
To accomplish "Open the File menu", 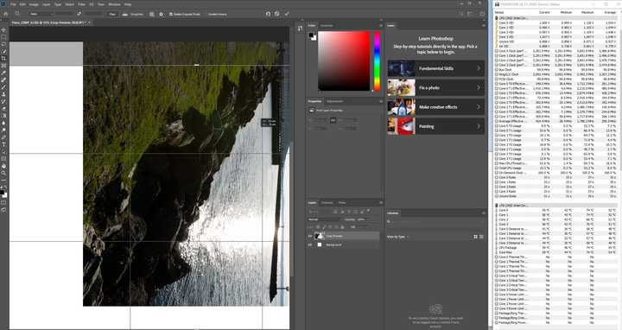I will pyautogui.click(x=13, y=4).
